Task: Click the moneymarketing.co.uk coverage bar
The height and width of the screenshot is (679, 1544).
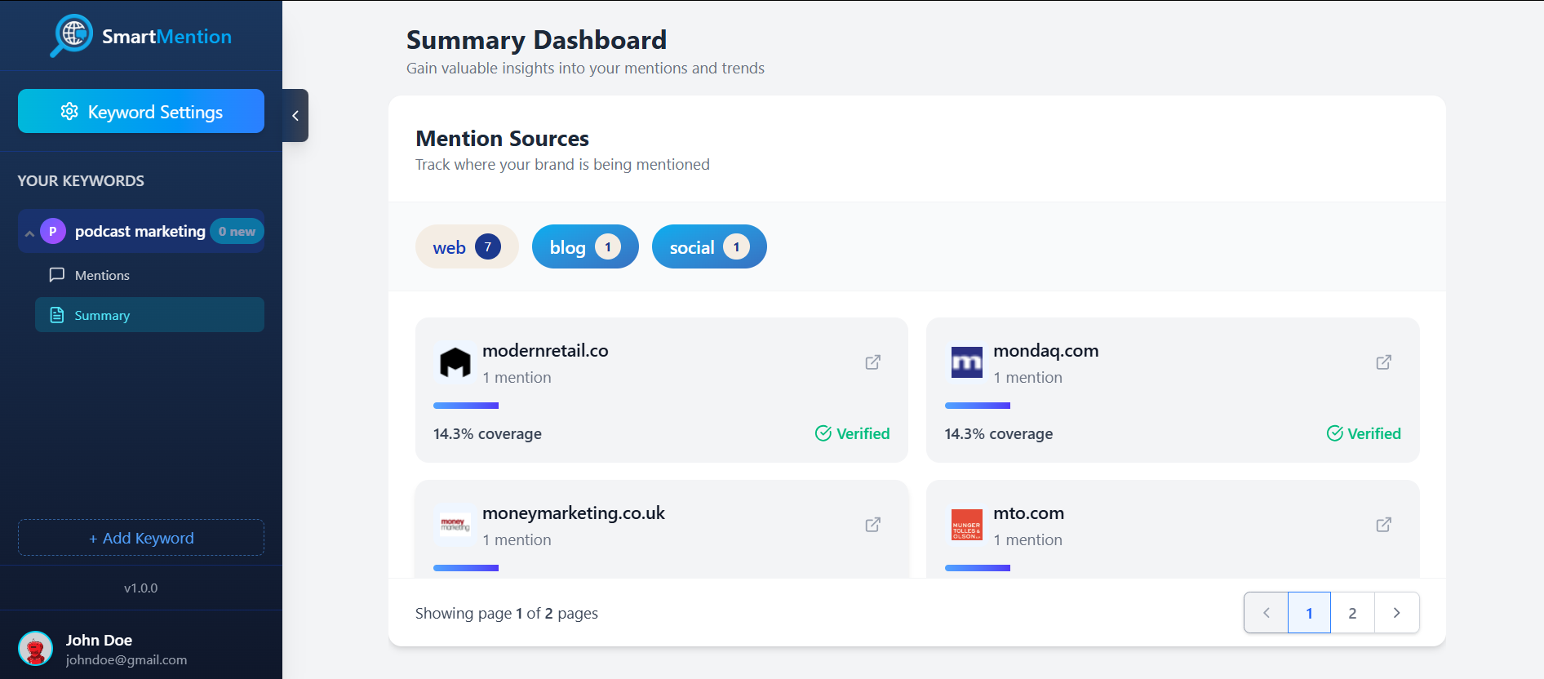Action: coord(466,568)
